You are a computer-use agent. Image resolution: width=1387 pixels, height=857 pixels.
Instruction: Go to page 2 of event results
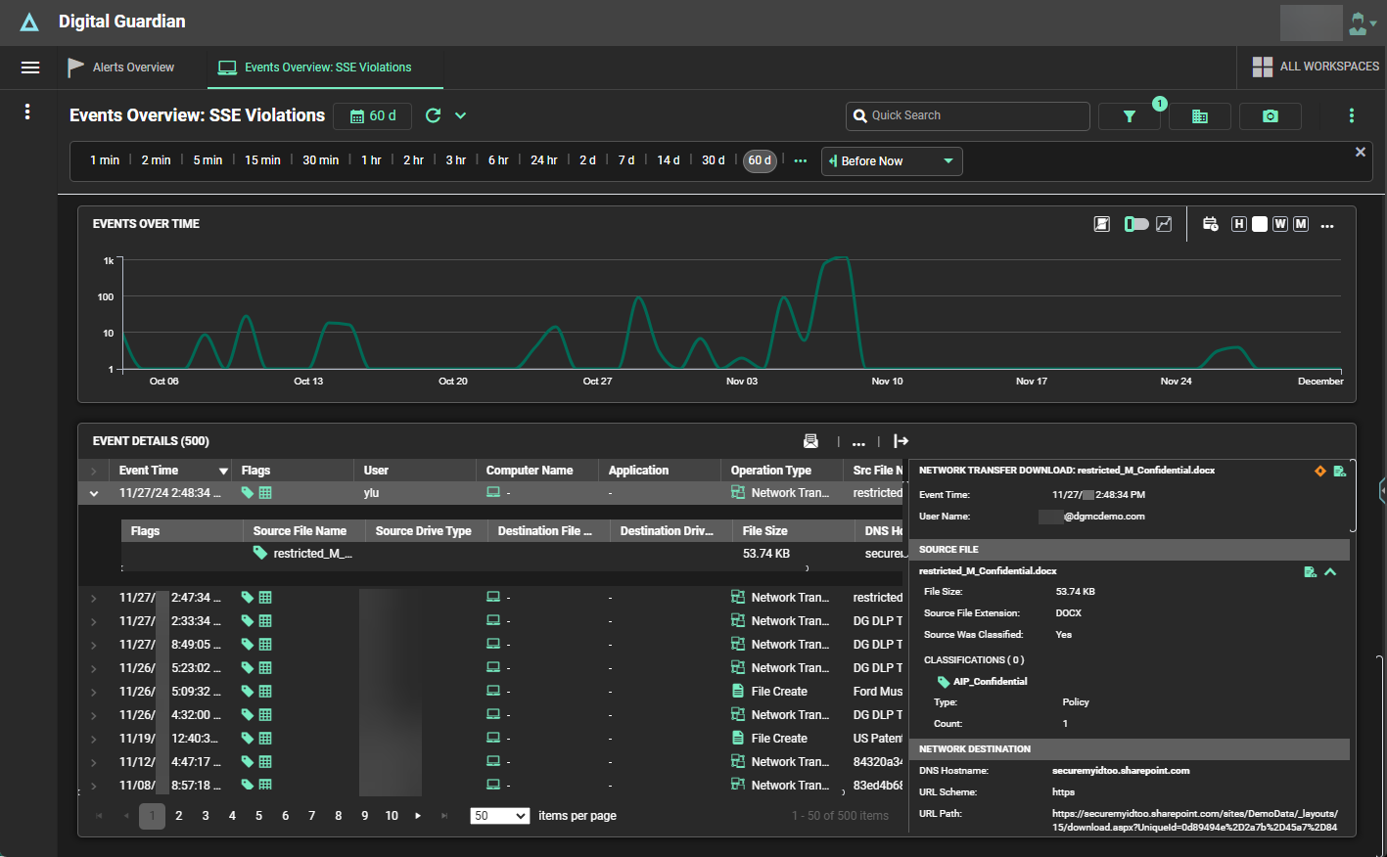178,815
